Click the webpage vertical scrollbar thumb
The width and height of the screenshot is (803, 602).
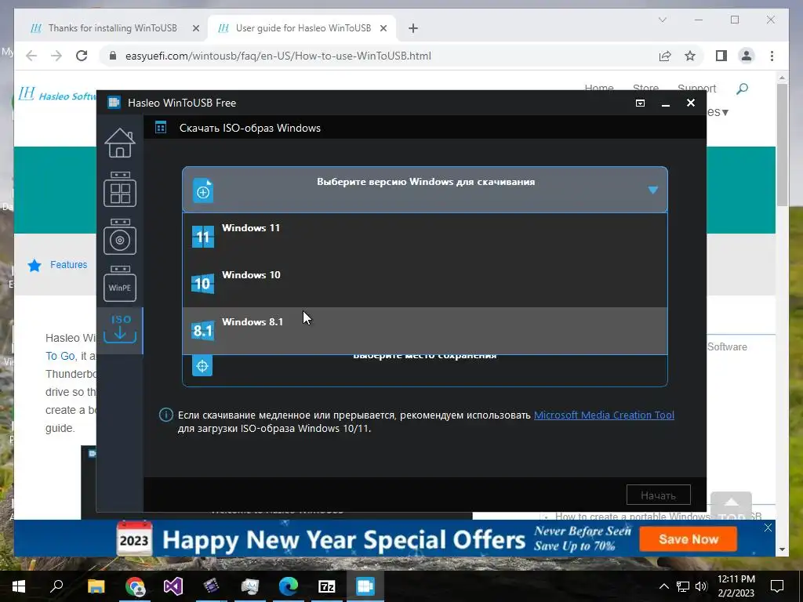[782, 145]
